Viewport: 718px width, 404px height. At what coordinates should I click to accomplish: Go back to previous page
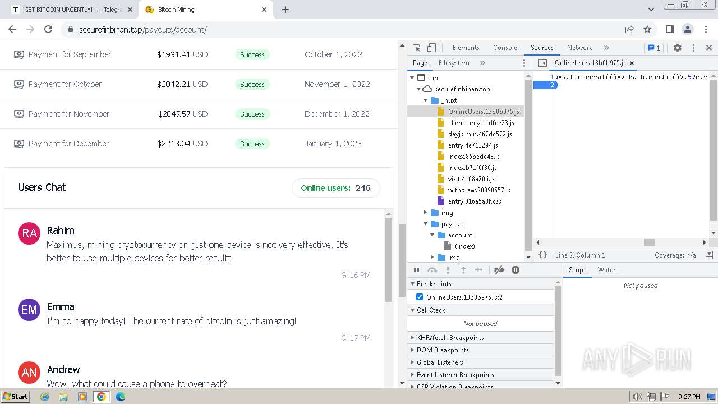pyautogui.click(x=12, y=29)
